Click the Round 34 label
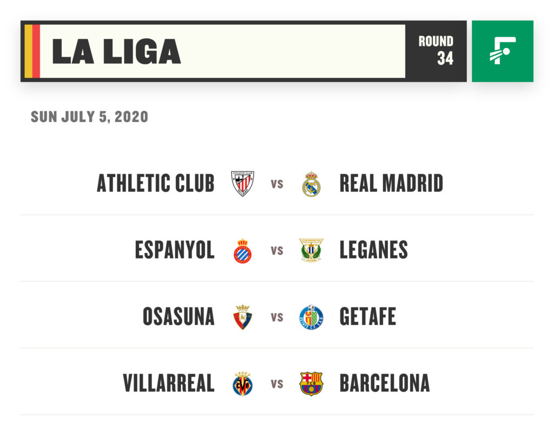 (x=436, y=50)
